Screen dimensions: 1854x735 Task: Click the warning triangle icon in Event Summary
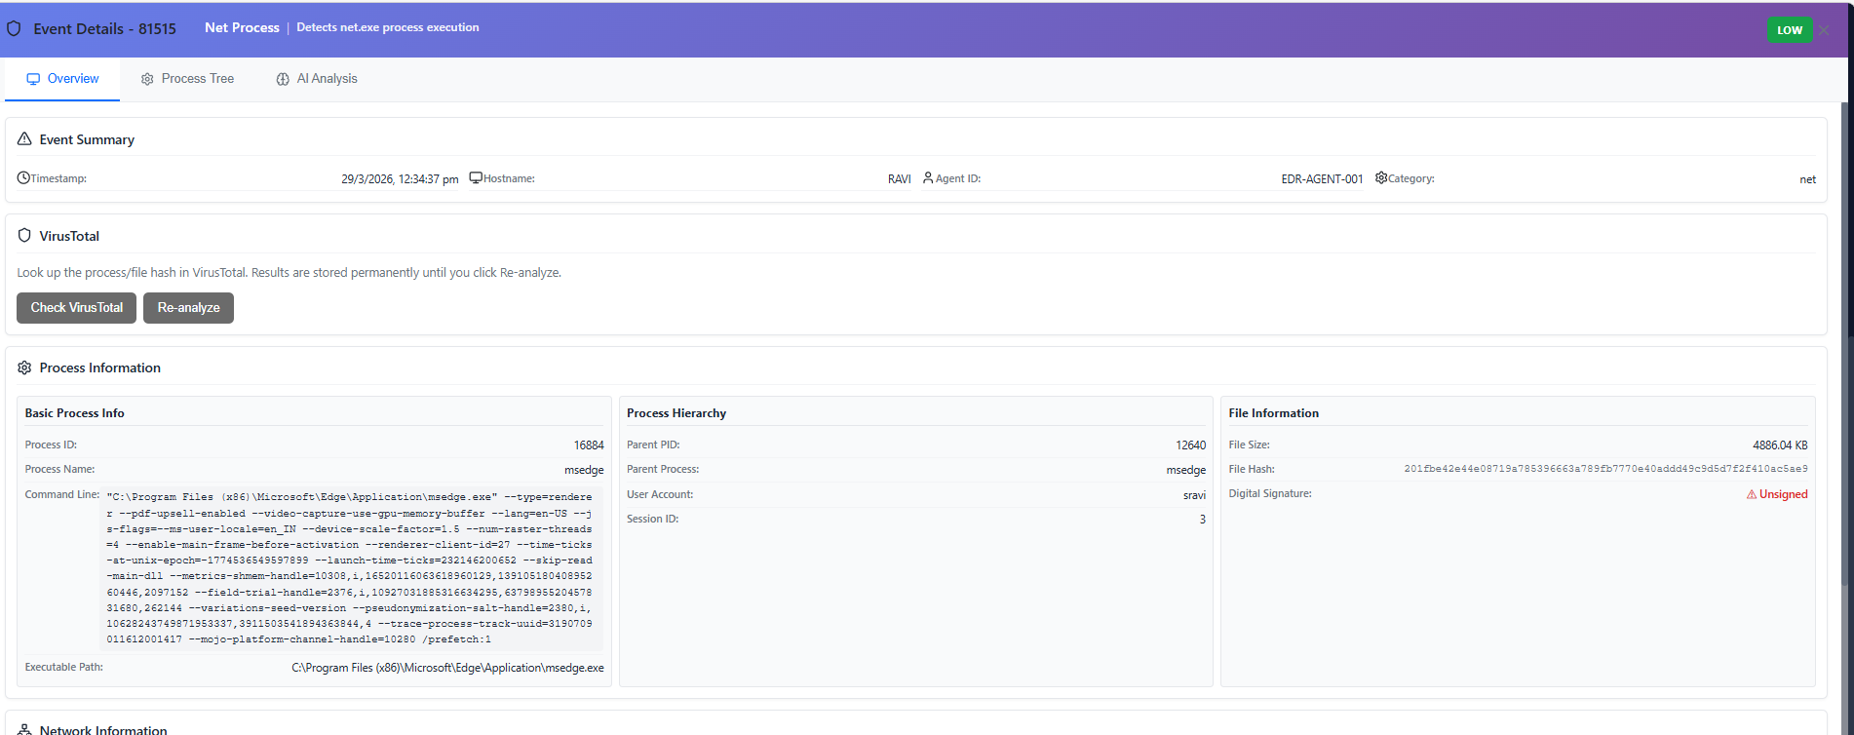point(24,139)
